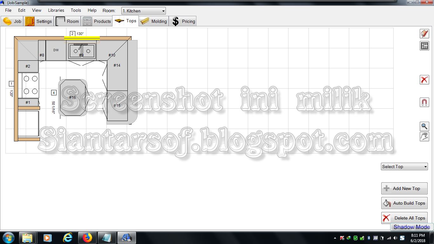Click the red X delete tool

pos(424,80)
